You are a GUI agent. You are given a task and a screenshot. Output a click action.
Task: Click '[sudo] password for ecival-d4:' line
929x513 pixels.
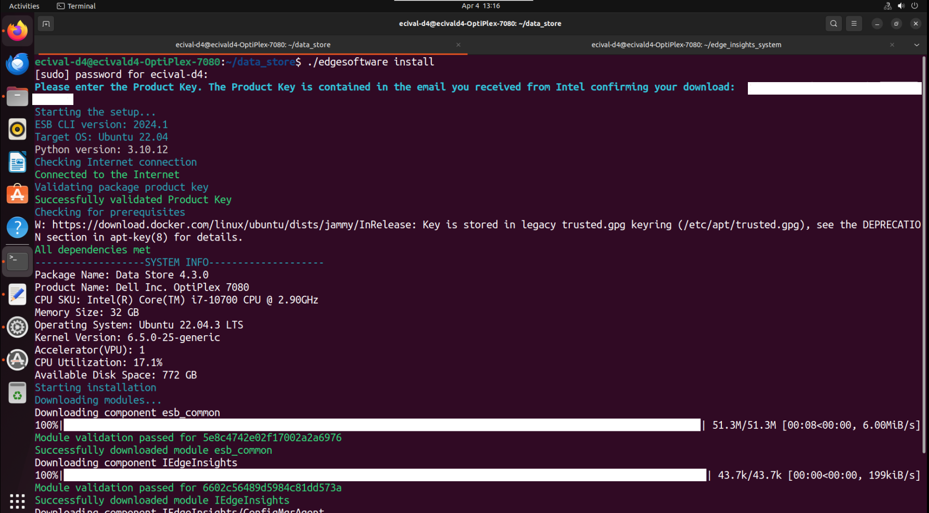click(122, 74)
